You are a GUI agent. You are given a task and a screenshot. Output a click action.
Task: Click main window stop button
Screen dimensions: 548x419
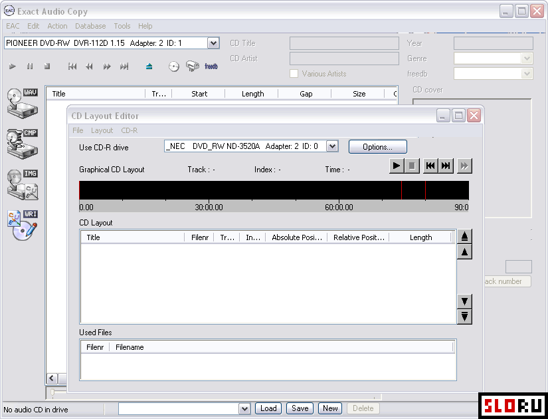(x=47, y=66)
